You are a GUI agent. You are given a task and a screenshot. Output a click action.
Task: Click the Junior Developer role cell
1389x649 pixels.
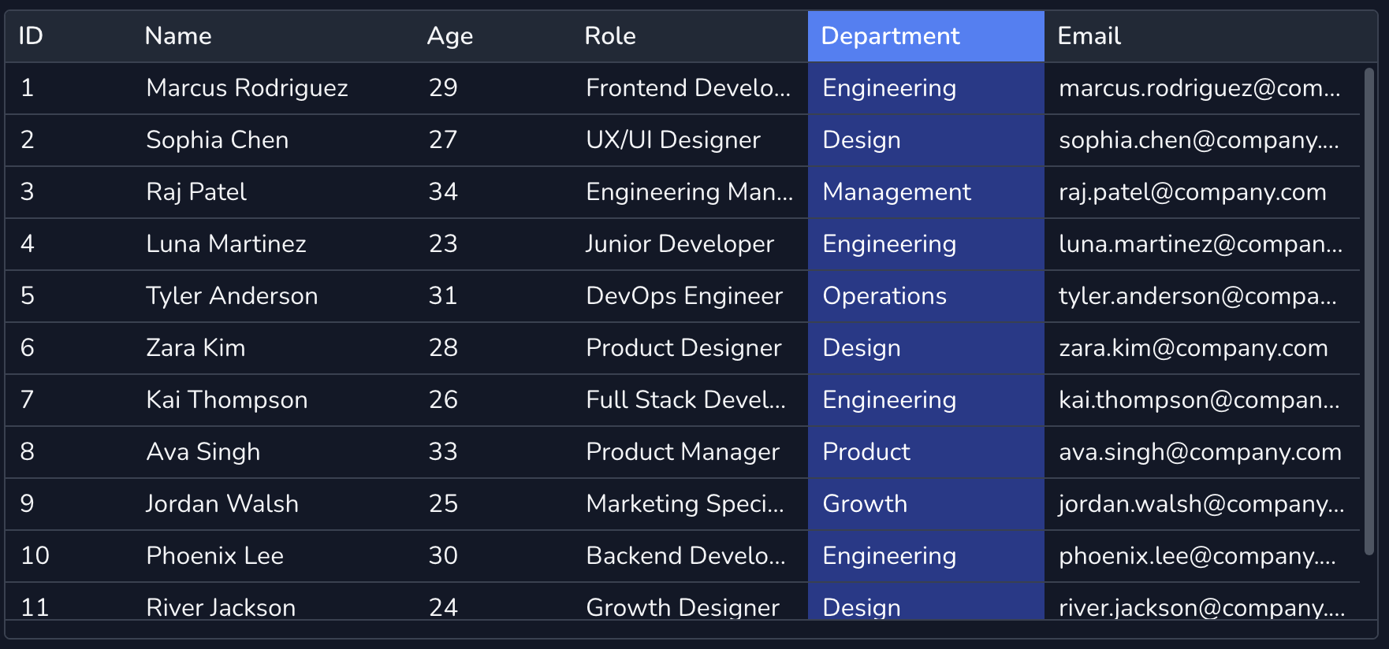(680, 244)
